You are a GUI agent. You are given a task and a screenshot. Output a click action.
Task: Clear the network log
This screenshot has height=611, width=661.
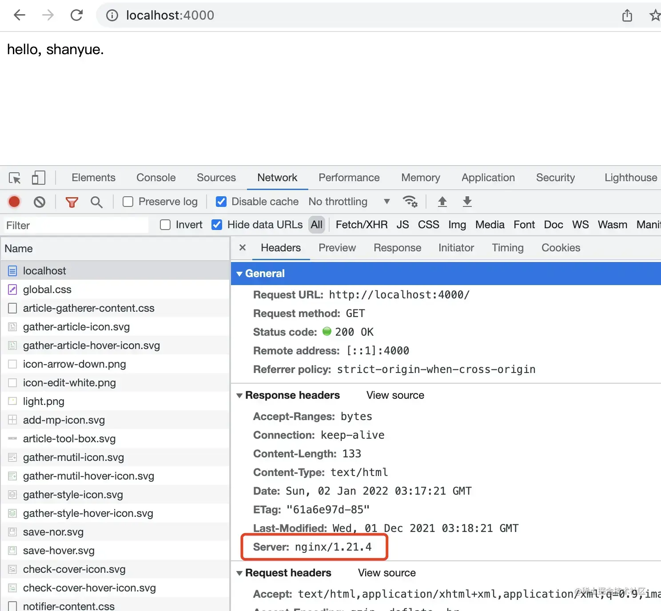(39, 202)
